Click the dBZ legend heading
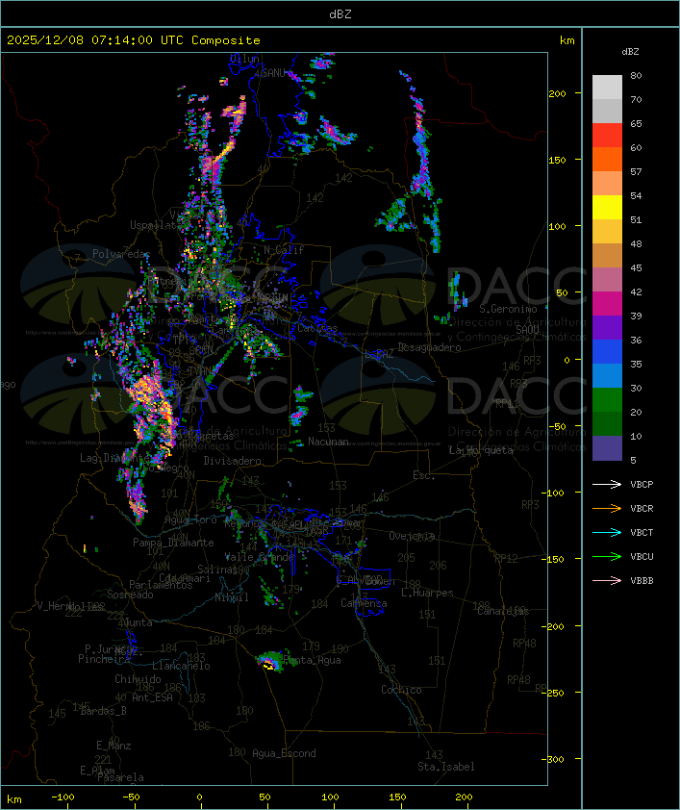680x810 pixels. click(630, 52)
